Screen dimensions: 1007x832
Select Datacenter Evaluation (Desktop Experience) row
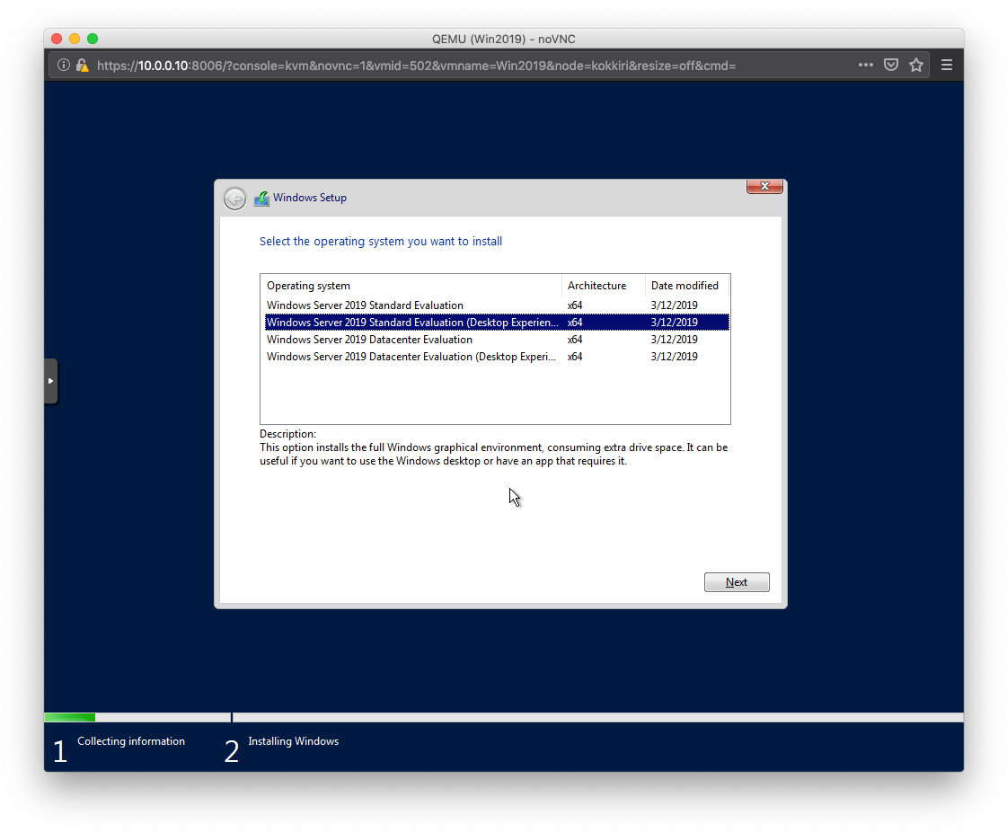(497, 357)
